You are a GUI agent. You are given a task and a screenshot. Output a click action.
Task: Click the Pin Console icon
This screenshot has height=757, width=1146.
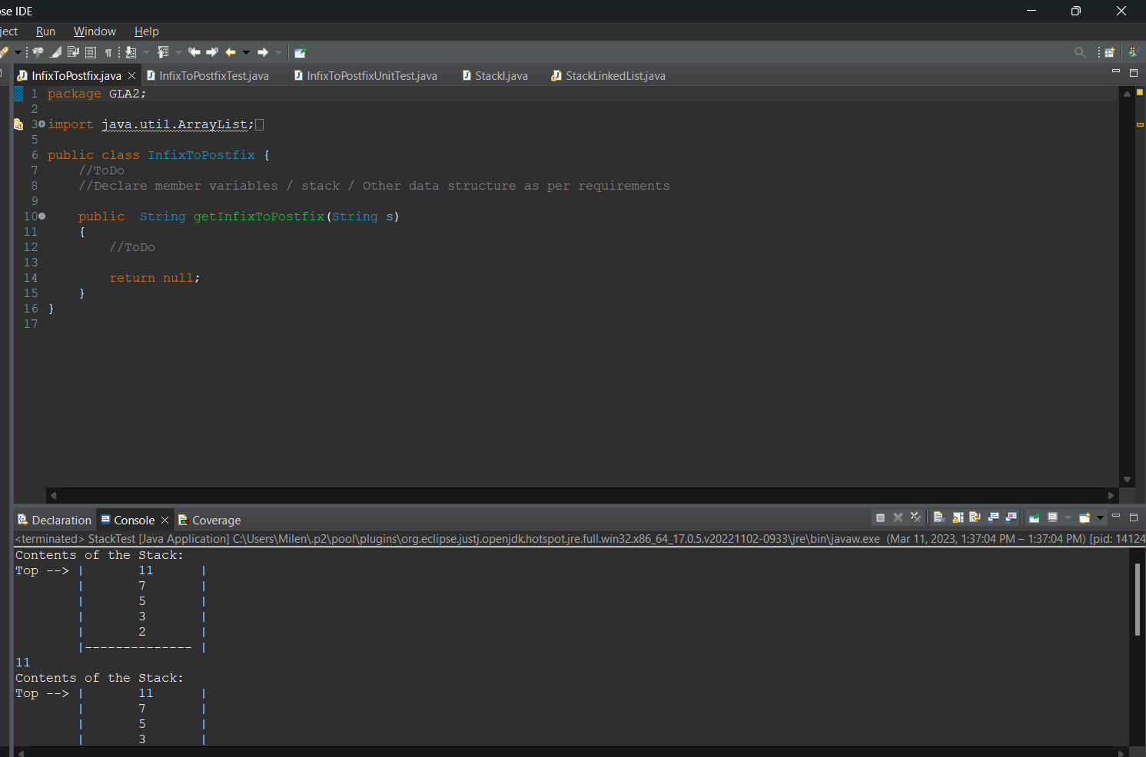(1034, 517)
